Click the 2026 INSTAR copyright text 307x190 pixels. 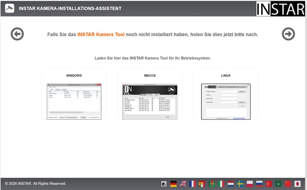[35, 184]
